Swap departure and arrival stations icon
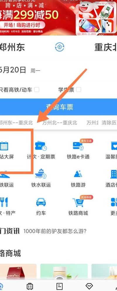This screenshot has width=117, height=291. click(x=60, y=47)
